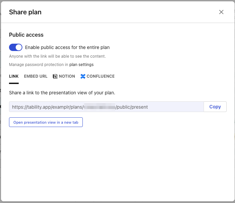The width and height of the screenshot is (235, 203).
Task: Switch to the EMBED URL tab
Action: (36, 76)
